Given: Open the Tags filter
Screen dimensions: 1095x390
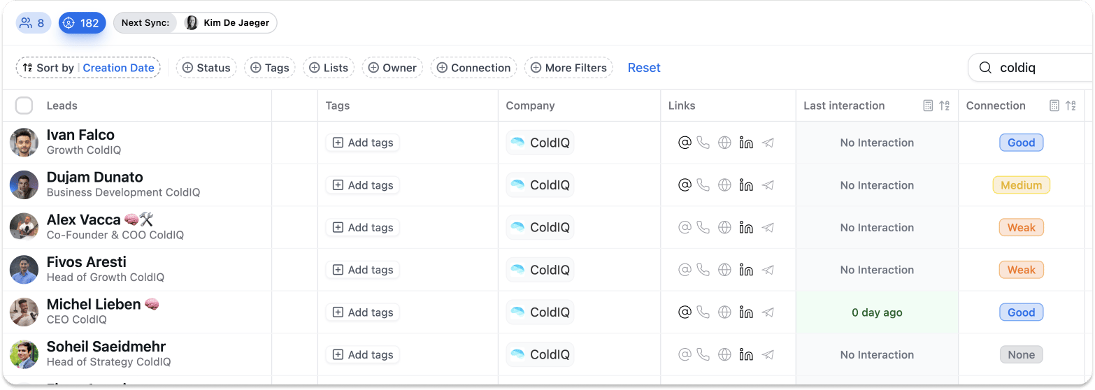Looking at the screenshot, I should [270, 68].
